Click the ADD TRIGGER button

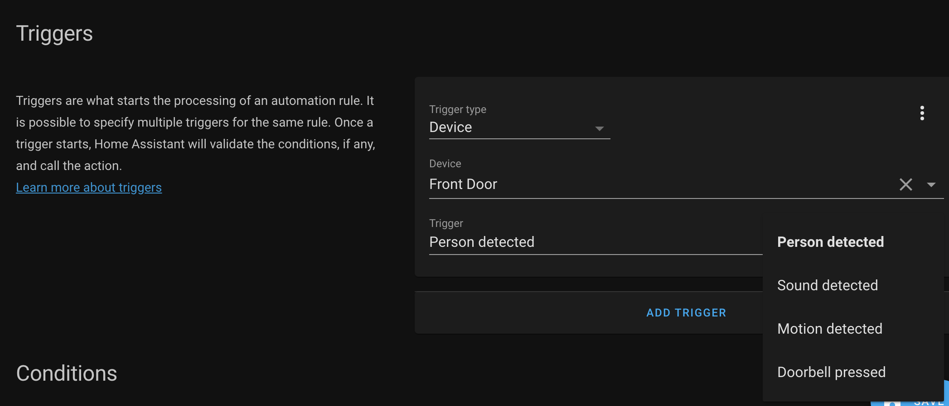point(686,312)
